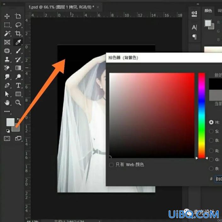Screen dimensions: 222x222
Task: Open the Edit Toolbar three-dots menu
Action: (7, 111)
